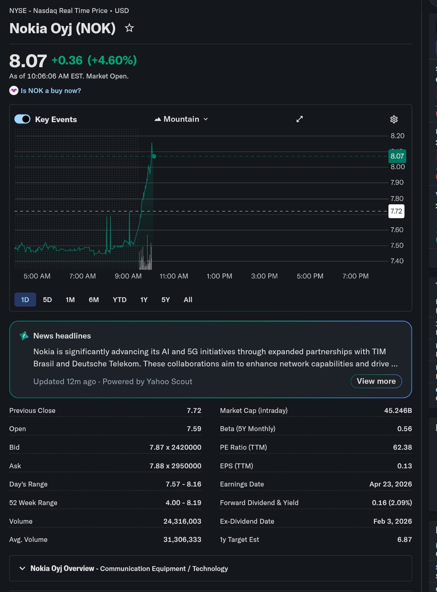437x592 pixels.
Task: Click PE Ratio (TTM) value 62.38
Action: (x=402, y=447)
